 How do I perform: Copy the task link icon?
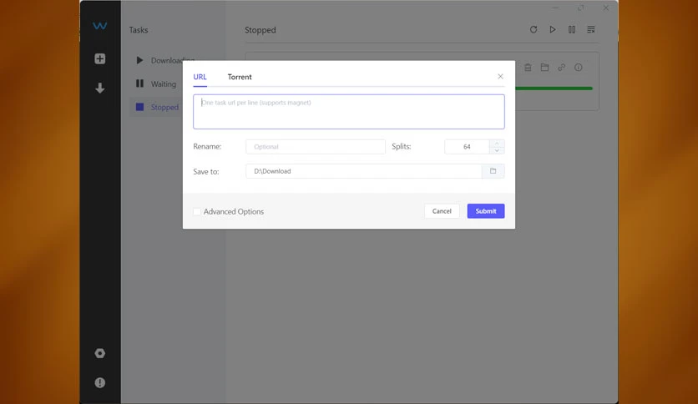561,68
